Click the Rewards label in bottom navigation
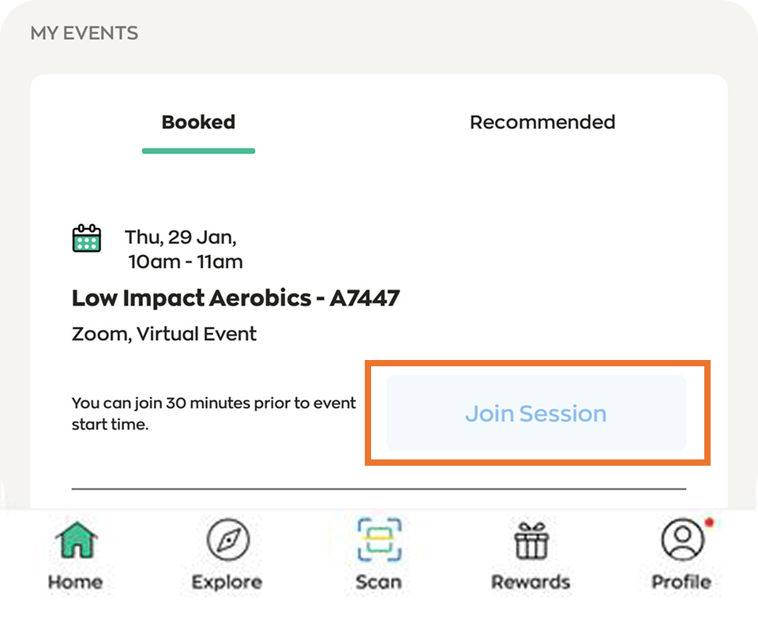This screenshot has width=758, height=626. point(531,583)
